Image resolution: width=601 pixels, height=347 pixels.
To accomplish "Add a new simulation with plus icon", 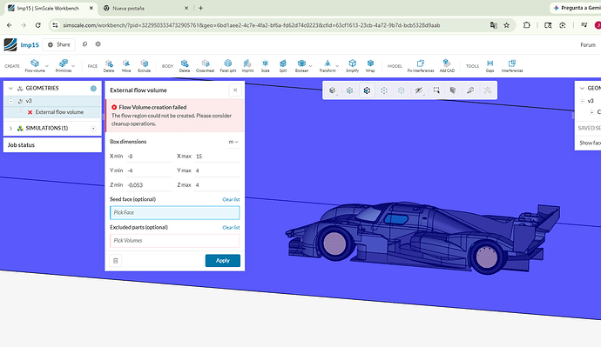I will 93,128.
